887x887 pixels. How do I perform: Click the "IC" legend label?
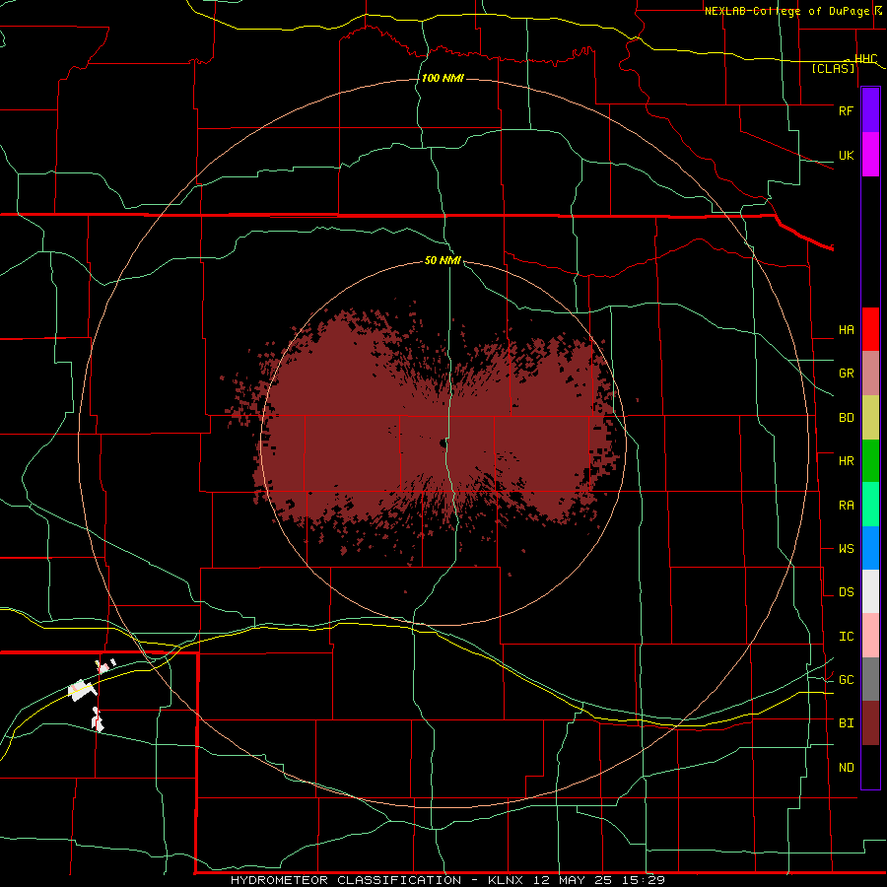[846, 637]
